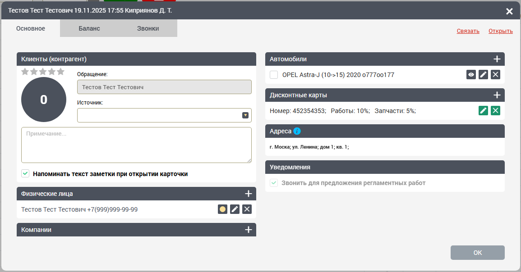Click the address г. Моска; ул. Ленина

[x=309, y=147]
